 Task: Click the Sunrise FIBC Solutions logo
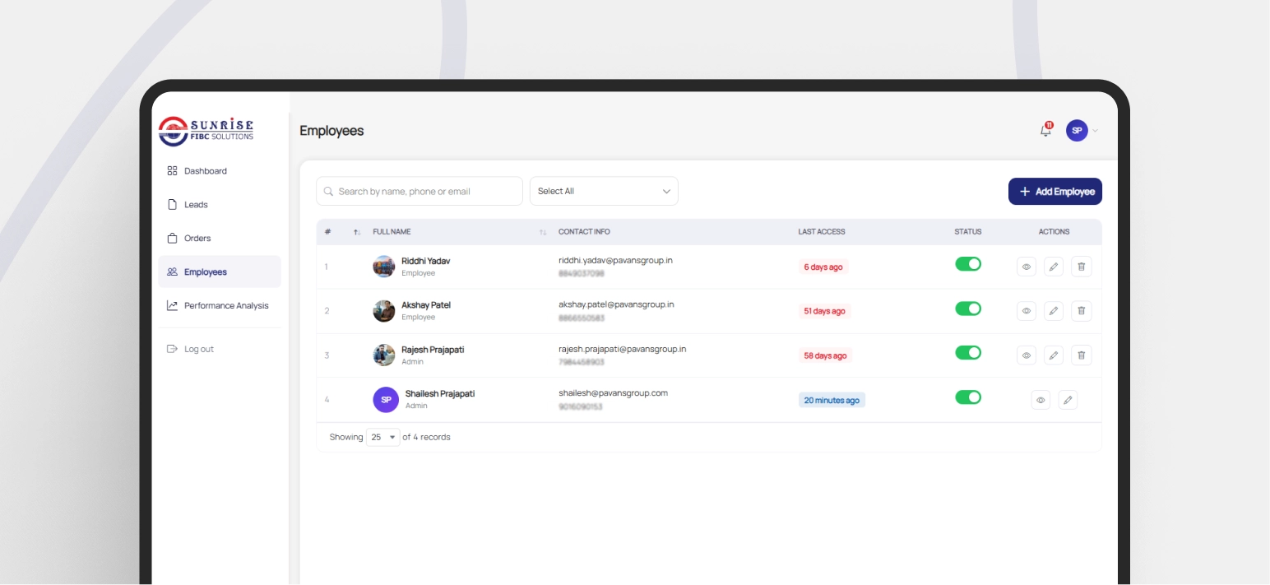pos(206,131)
